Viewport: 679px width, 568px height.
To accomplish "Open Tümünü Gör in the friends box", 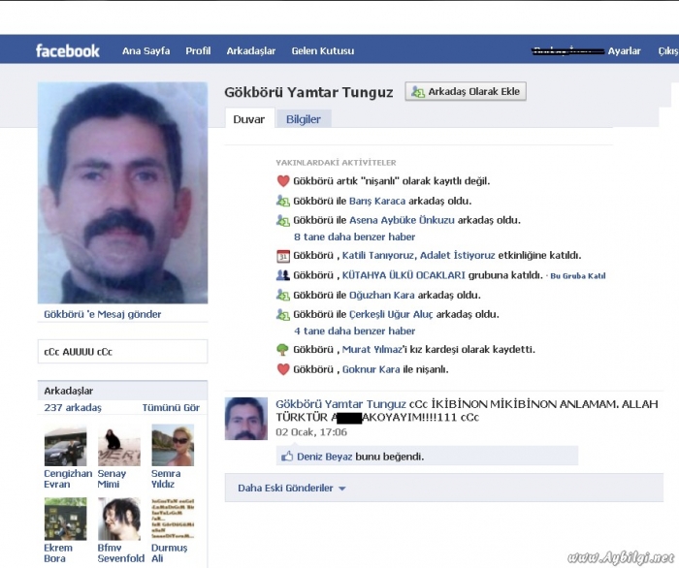I will pyautogui.click(x=171, y=408).
